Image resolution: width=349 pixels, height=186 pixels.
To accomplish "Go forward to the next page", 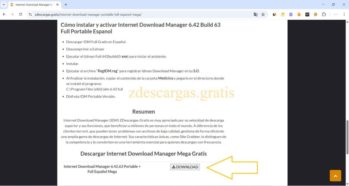I will (12, 14).
